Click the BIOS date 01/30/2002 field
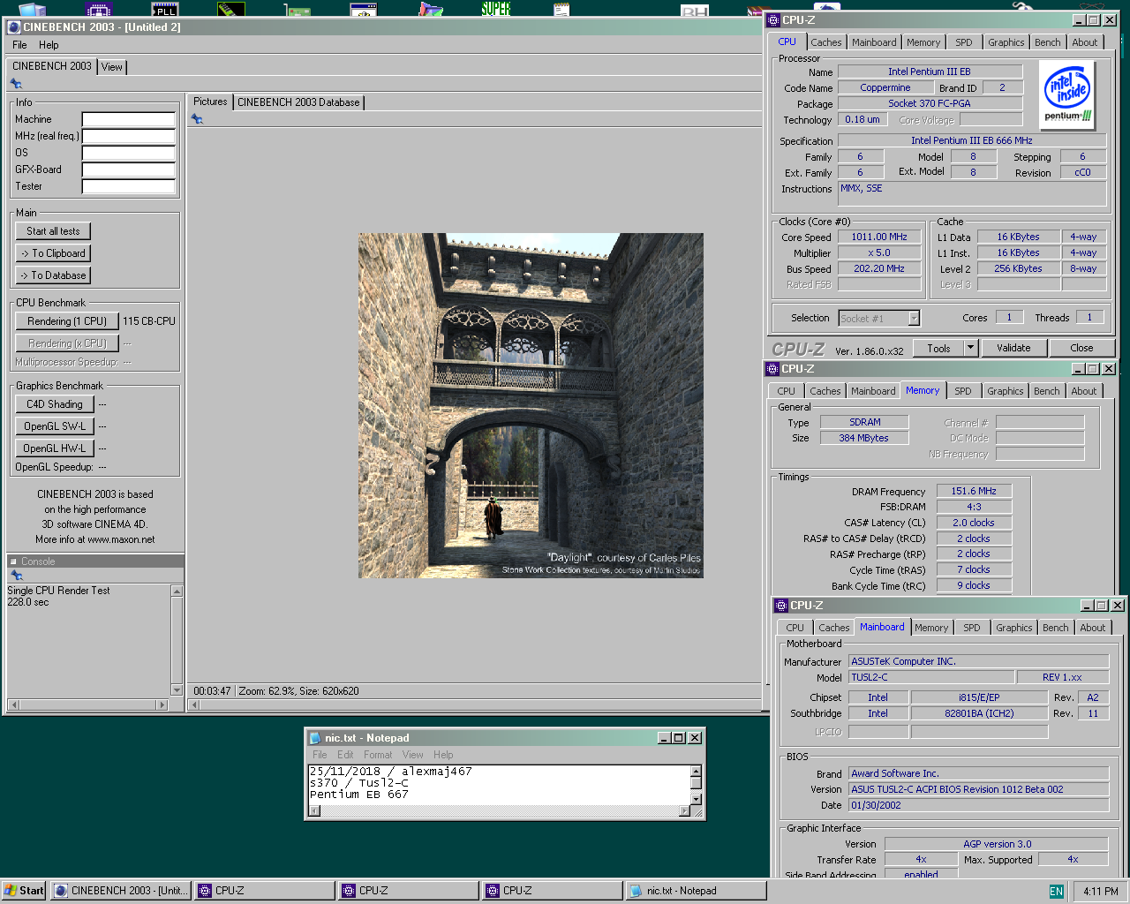This screenshot has height=904, width=1130. point(978,805)
